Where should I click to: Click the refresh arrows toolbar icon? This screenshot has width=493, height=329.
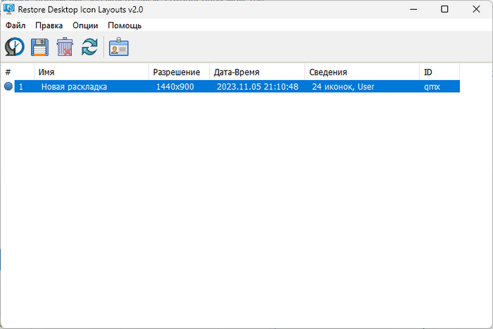(x=89, y=47)
